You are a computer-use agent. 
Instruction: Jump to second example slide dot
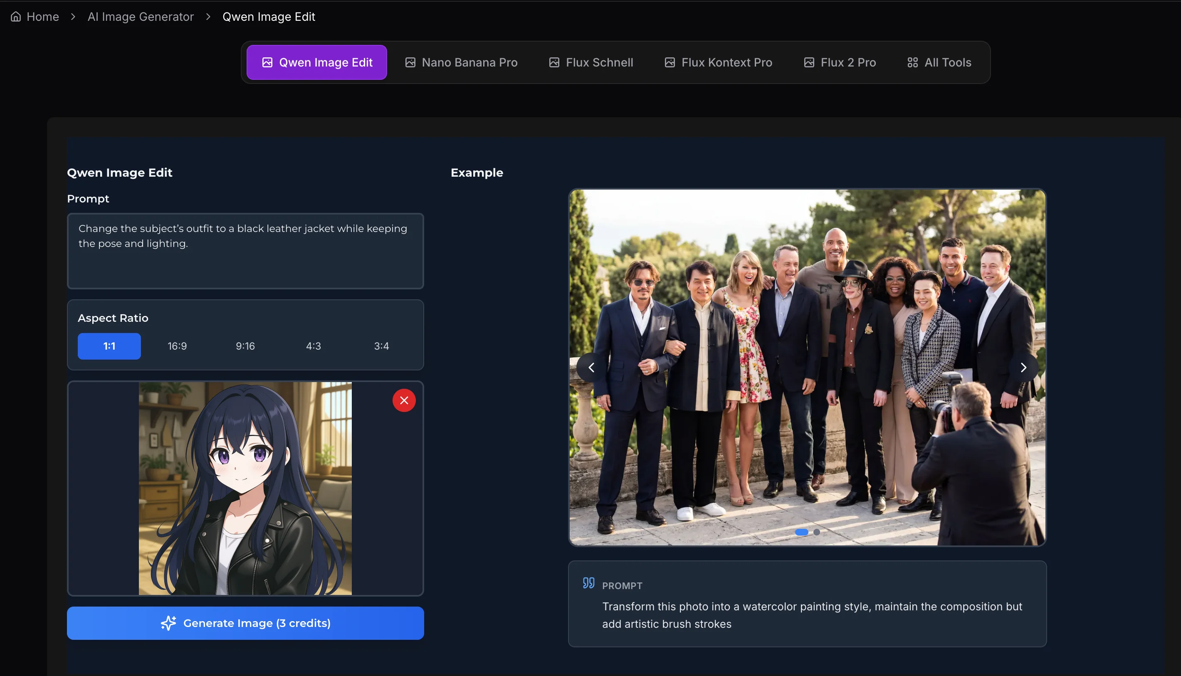816,532
